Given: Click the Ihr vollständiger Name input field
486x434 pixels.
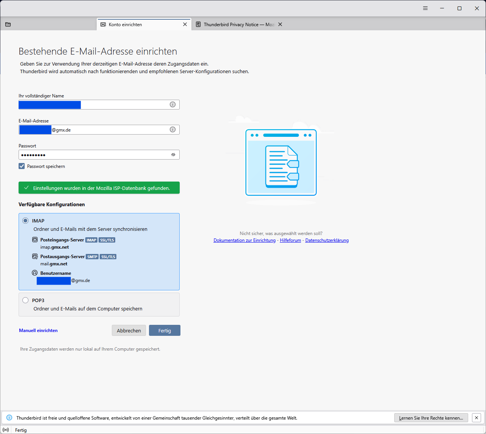Looking at the screenshot, I should 99,105.
